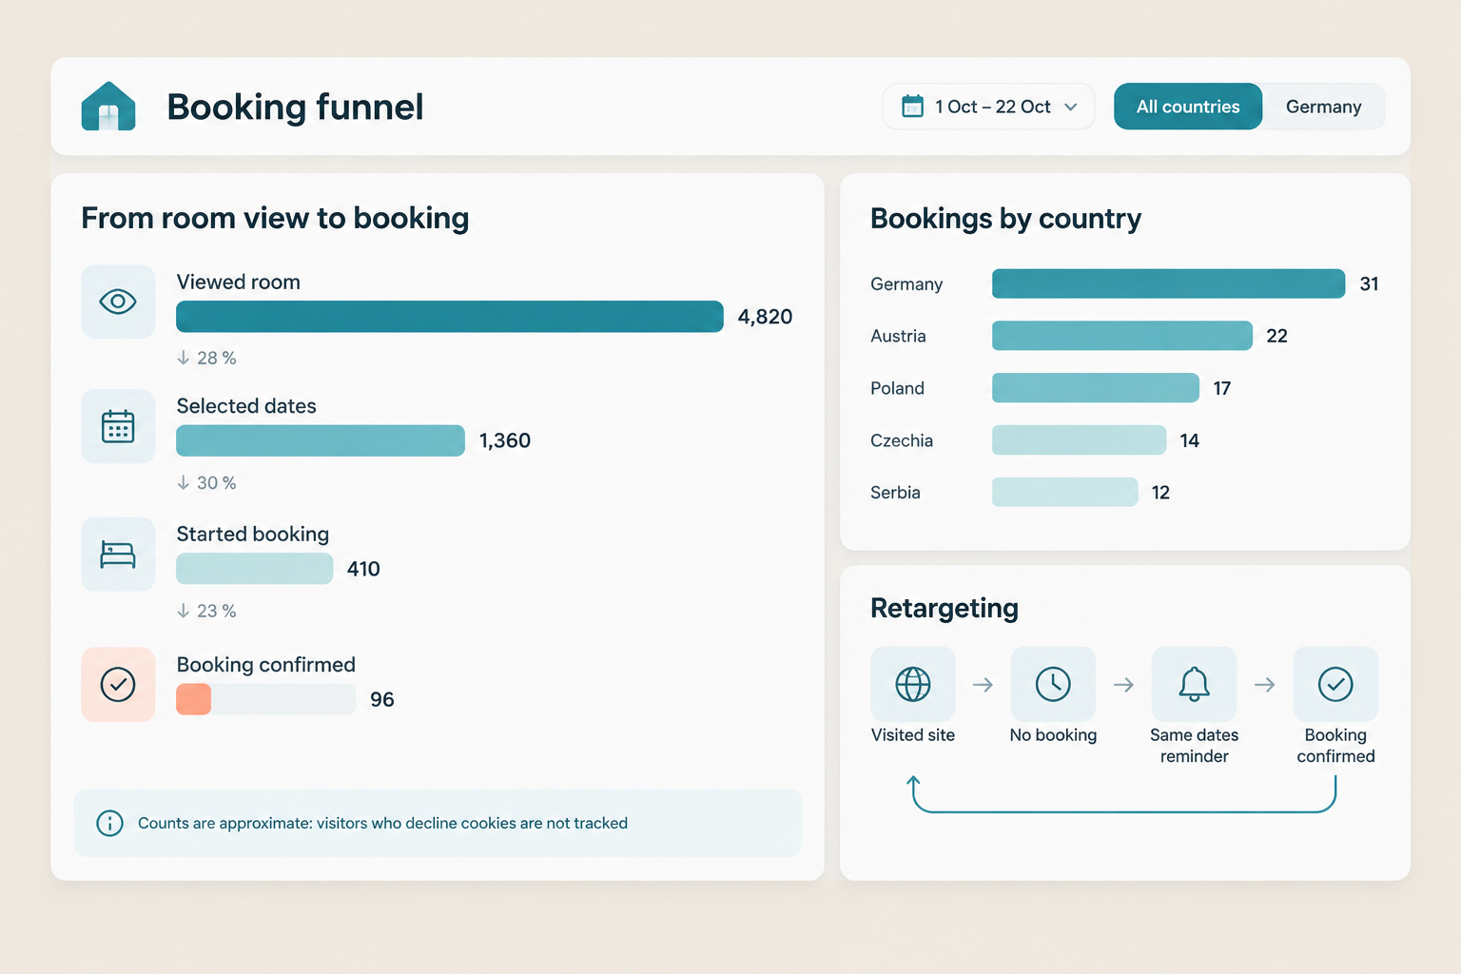Click the Viewed room bar
The height and width of the screenshot is (974, 1461).
(450, 317)
